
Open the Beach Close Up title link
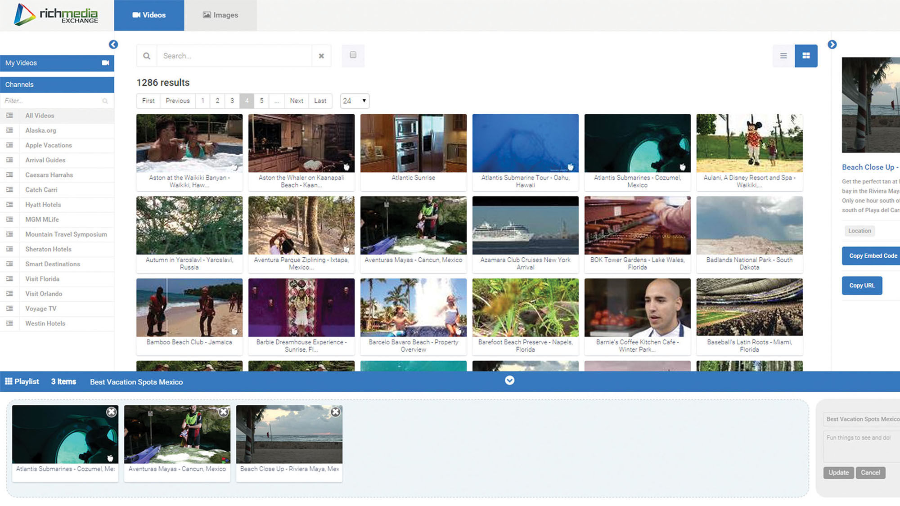pyautogui.click(x=870, y=167)
